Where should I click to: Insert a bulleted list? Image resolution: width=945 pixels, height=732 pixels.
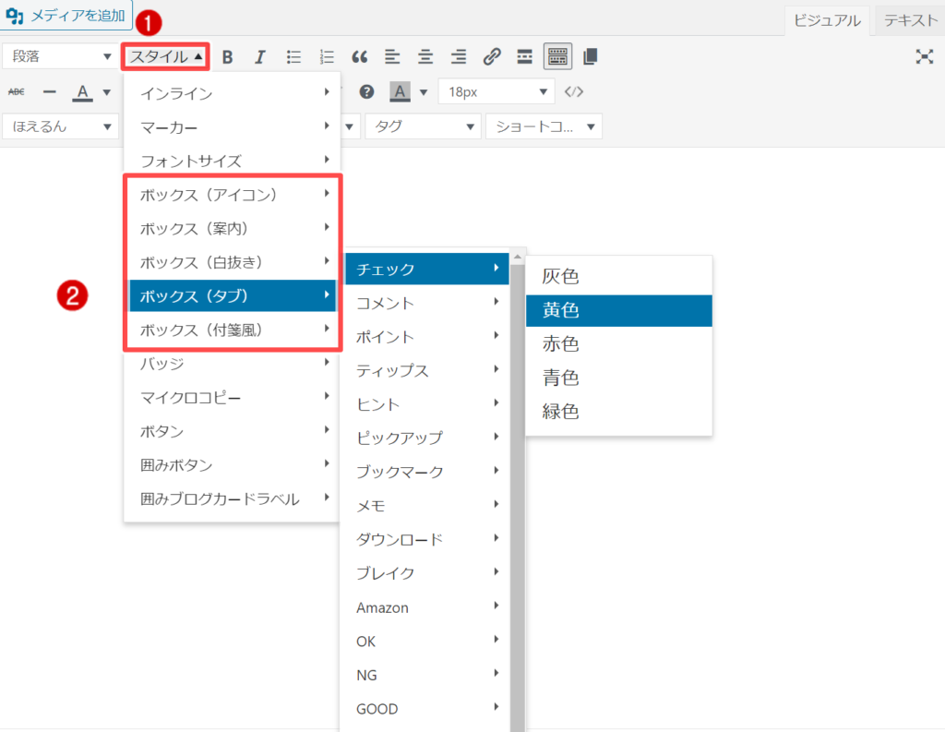(x=293, y=56)
